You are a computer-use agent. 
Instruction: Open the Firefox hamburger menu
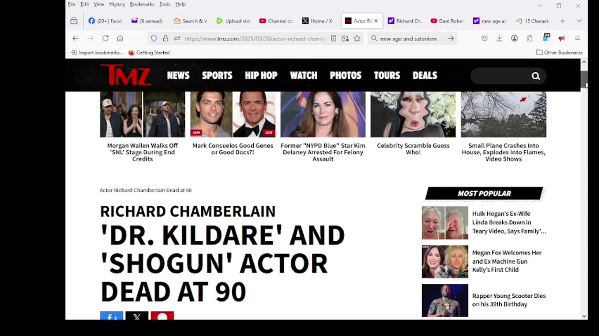pos(577,38)
